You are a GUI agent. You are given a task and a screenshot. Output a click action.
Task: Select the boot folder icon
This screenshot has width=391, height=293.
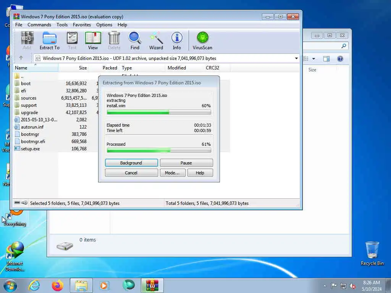point(17,83)
